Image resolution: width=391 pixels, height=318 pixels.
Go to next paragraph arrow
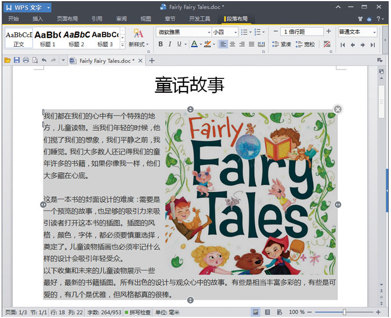point(363,45)
